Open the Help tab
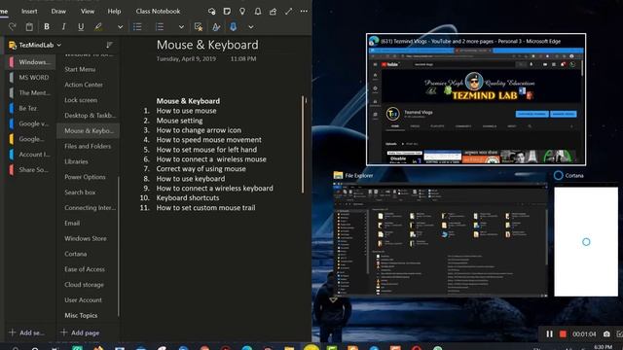The image size is (623, 350). point(114,11)
